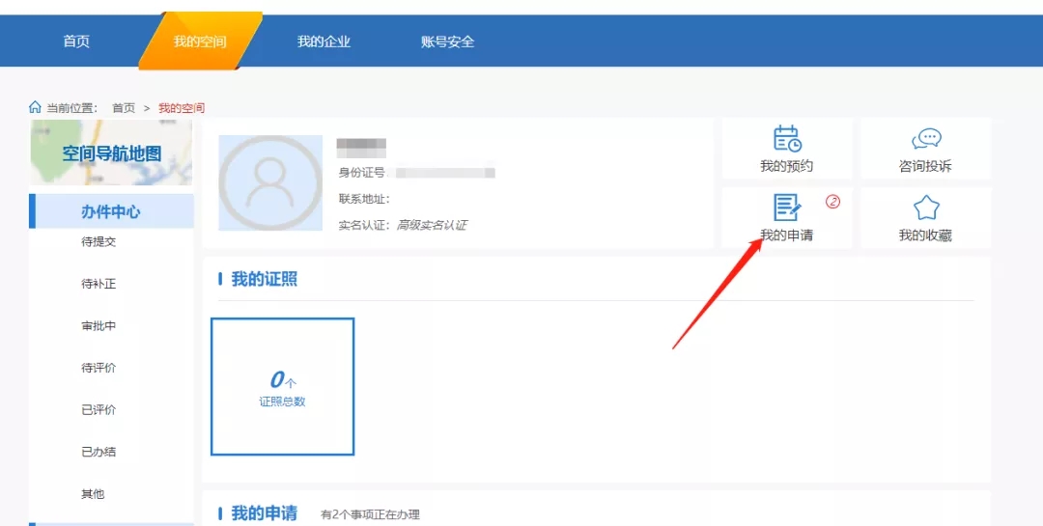Select 待提交 in the sidebar
The image size is (1043, 526).
99,242
